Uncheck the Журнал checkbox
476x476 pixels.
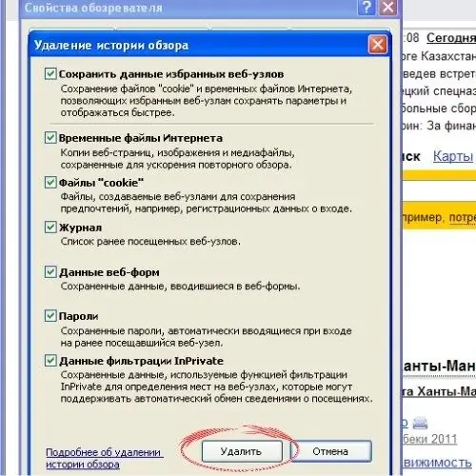pyautogui.click(x=50, y=227)
